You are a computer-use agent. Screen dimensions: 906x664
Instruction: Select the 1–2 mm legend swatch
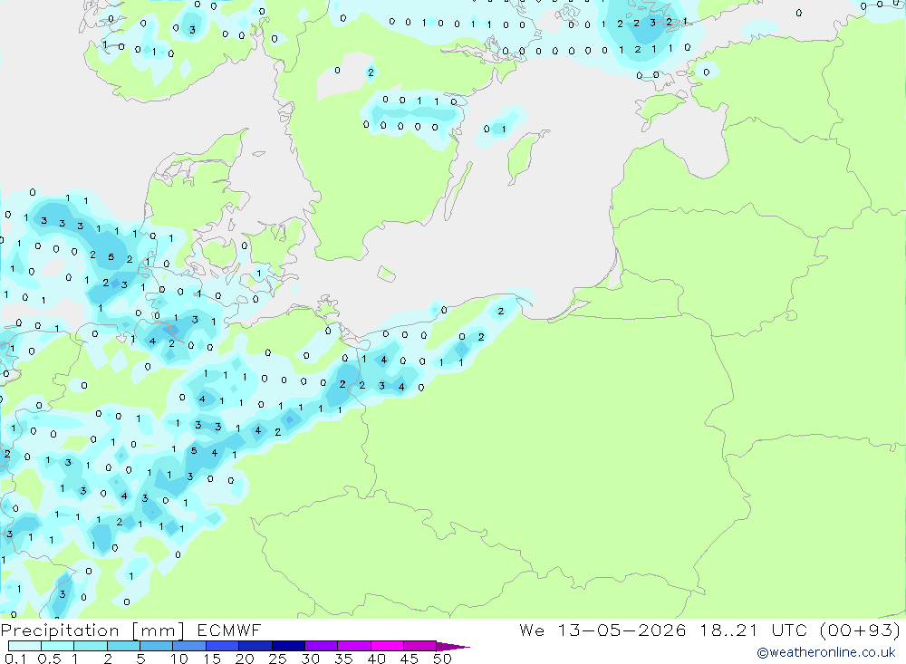(90, 646)
